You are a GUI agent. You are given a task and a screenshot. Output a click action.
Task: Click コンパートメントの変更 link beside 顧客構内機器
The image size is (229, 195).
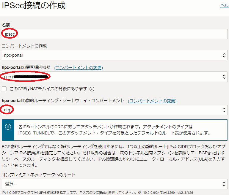pyautogui.click(x=79, y=68)
